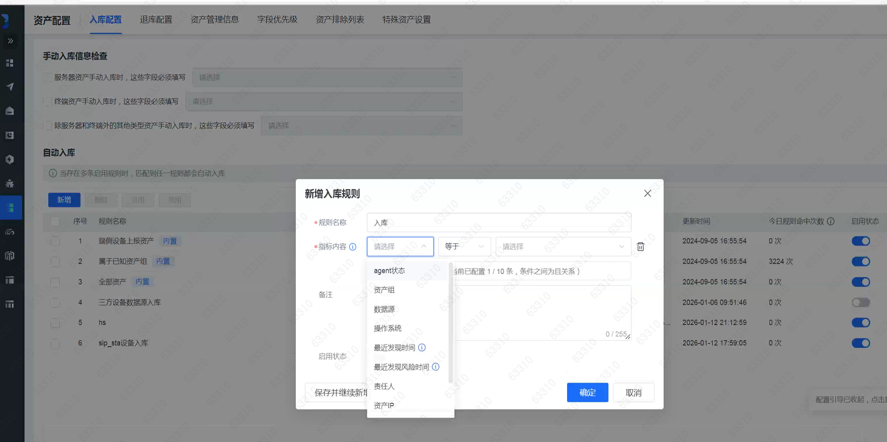The image size is (887, 442).
Task: Choose 操作系统 from the indicator list
Action: click(x=388, y=328)
